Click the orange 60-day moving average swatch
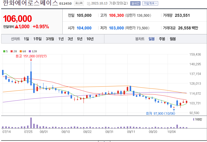The width and height of the screenshot is (207, 142). pyautogui.click(x=21, y=51)
